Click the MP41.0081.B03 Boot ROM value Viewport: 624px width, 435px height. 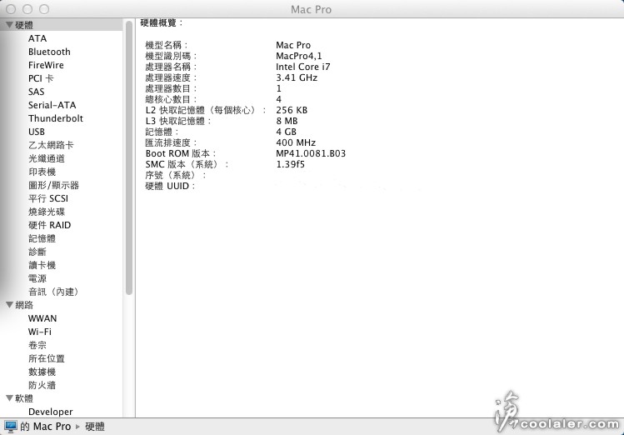(x=311, y=153)
